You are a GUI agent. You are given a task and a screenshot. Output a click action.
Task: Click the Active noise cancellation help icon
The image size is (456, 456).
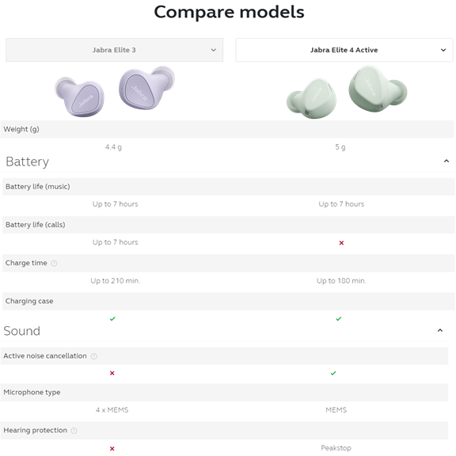click(93, 356)
